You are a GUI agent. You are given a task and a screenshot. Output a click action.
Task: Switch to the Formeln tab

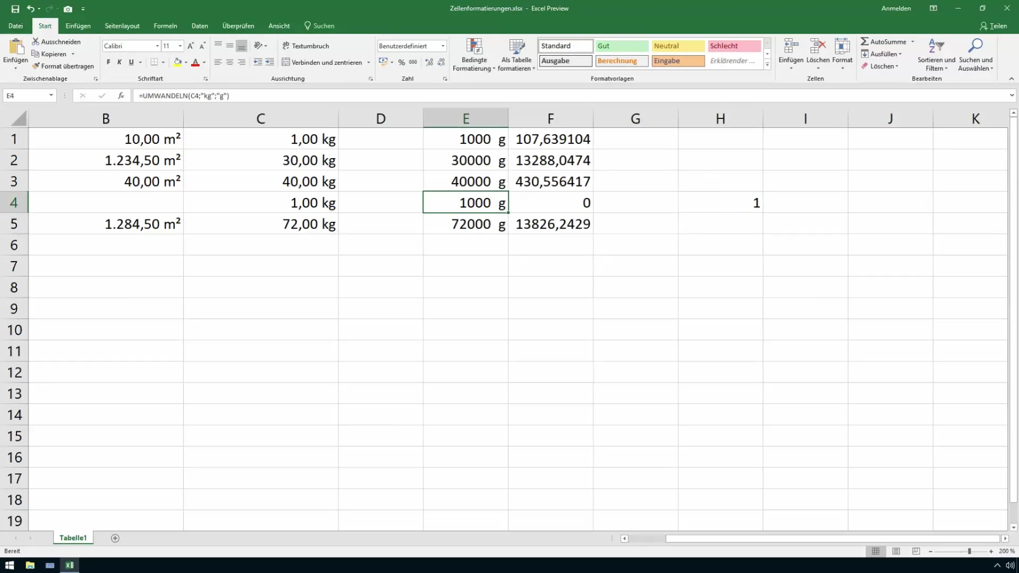165,25
